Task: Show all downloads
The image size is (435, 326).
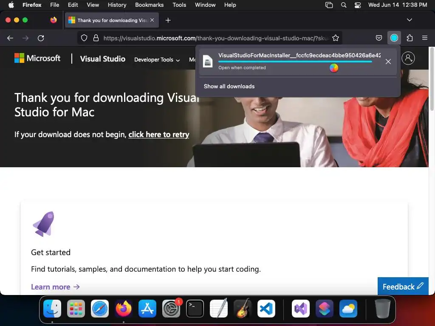Action: coord(229,86)
